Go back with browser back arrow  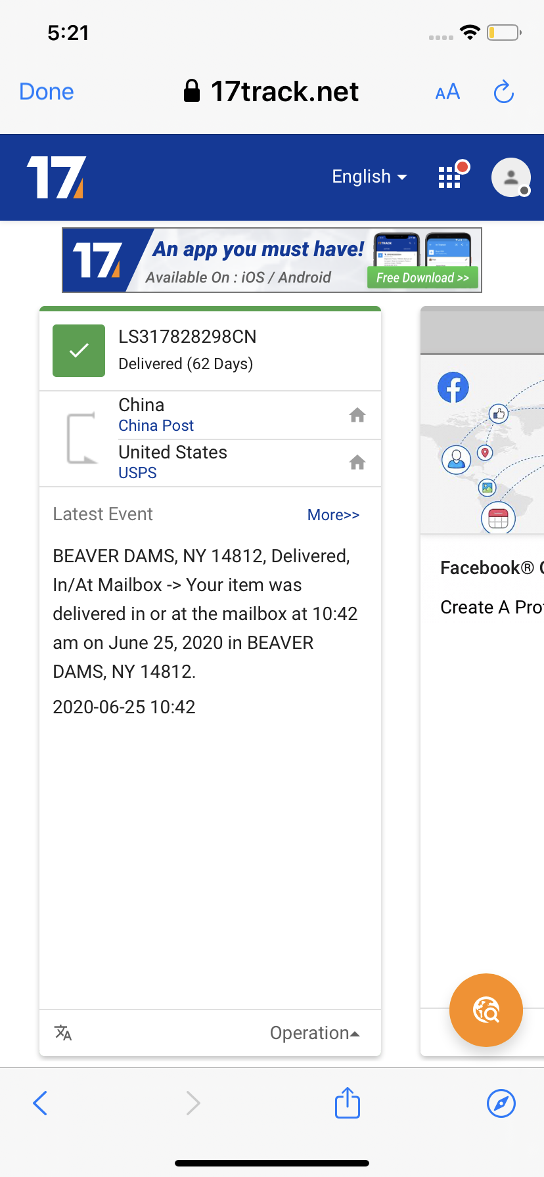pyautogui.click(x=40, y=1103)
